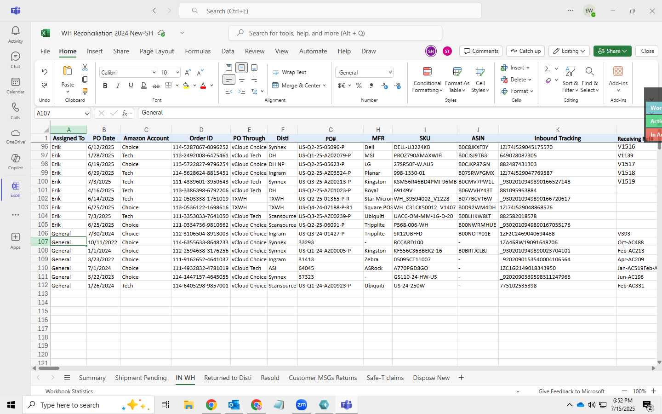Add a new sheet with plus button
This screenshot has height=414, width=662.
click(461, 378)
